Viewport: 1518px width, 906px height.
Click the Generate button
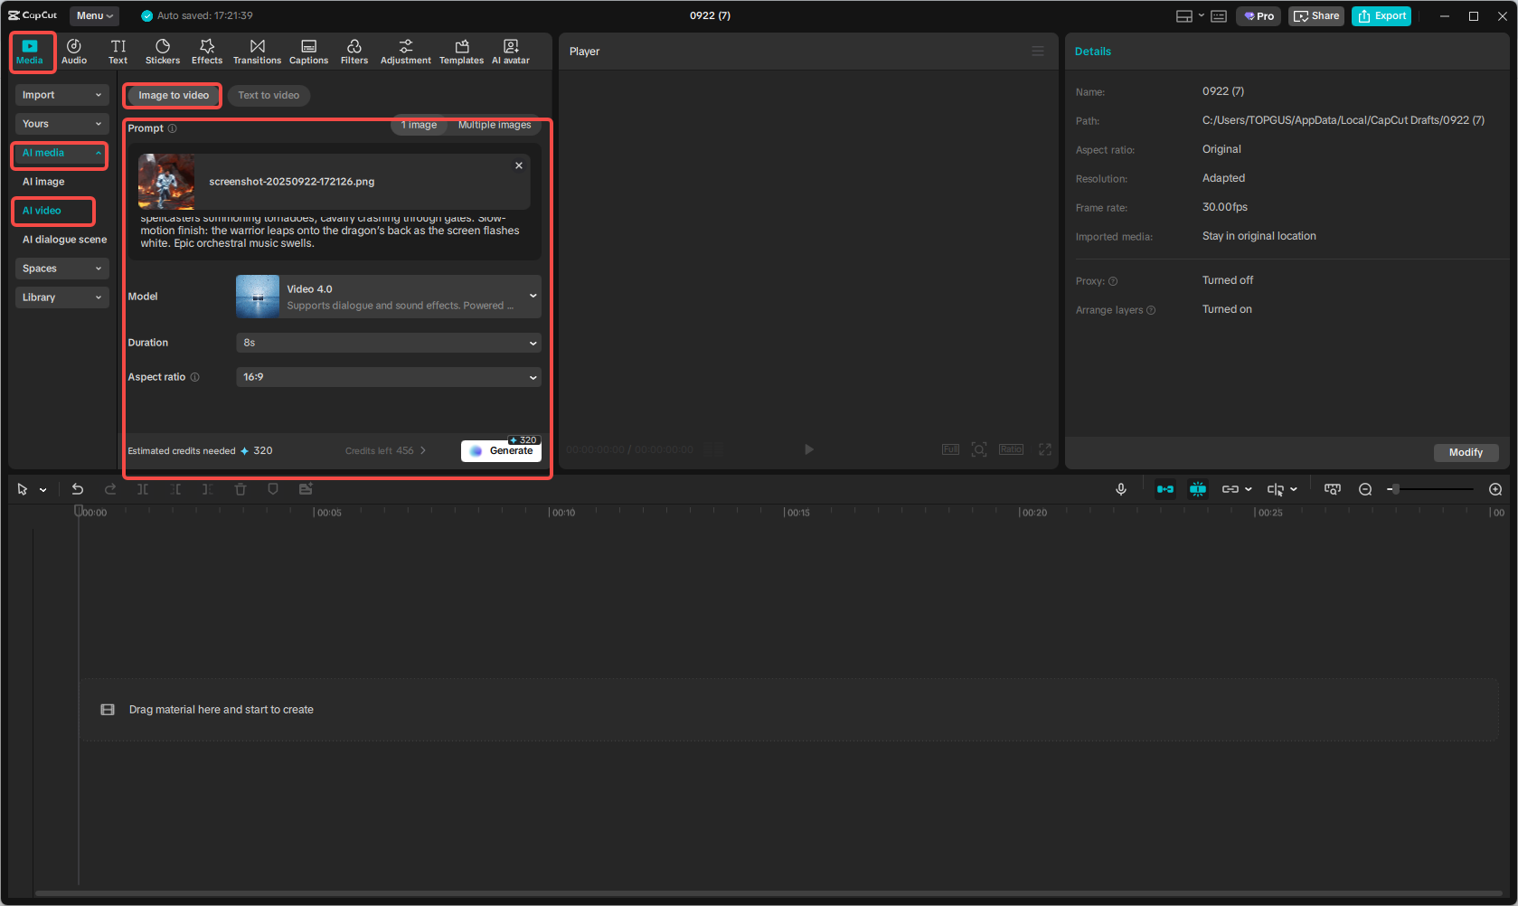[x=501, y=450]
